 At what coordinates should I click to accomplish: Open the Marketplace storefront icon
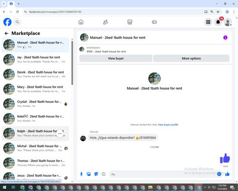130,22
